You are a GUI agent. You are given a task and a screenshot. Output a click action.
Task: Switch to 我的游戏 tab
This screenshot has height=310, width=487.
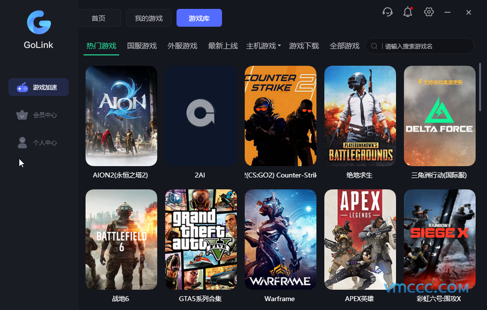pos(149,18)
